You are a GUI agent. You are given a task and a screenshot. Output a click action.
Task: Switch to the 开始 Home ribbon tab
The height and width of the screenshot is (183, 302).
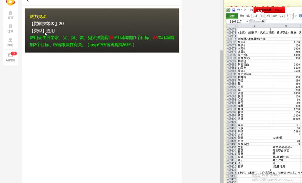point(242,16)
